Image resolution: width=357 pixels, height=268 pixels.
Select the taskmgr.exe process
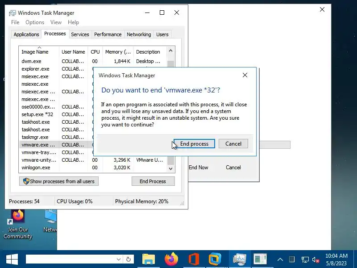pyautogui.click(x=56, y=137)
